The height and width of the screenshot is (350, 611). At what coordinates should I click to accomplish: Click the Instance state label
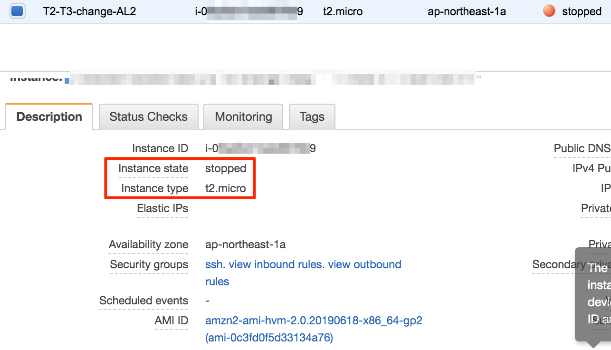[153, 168]
